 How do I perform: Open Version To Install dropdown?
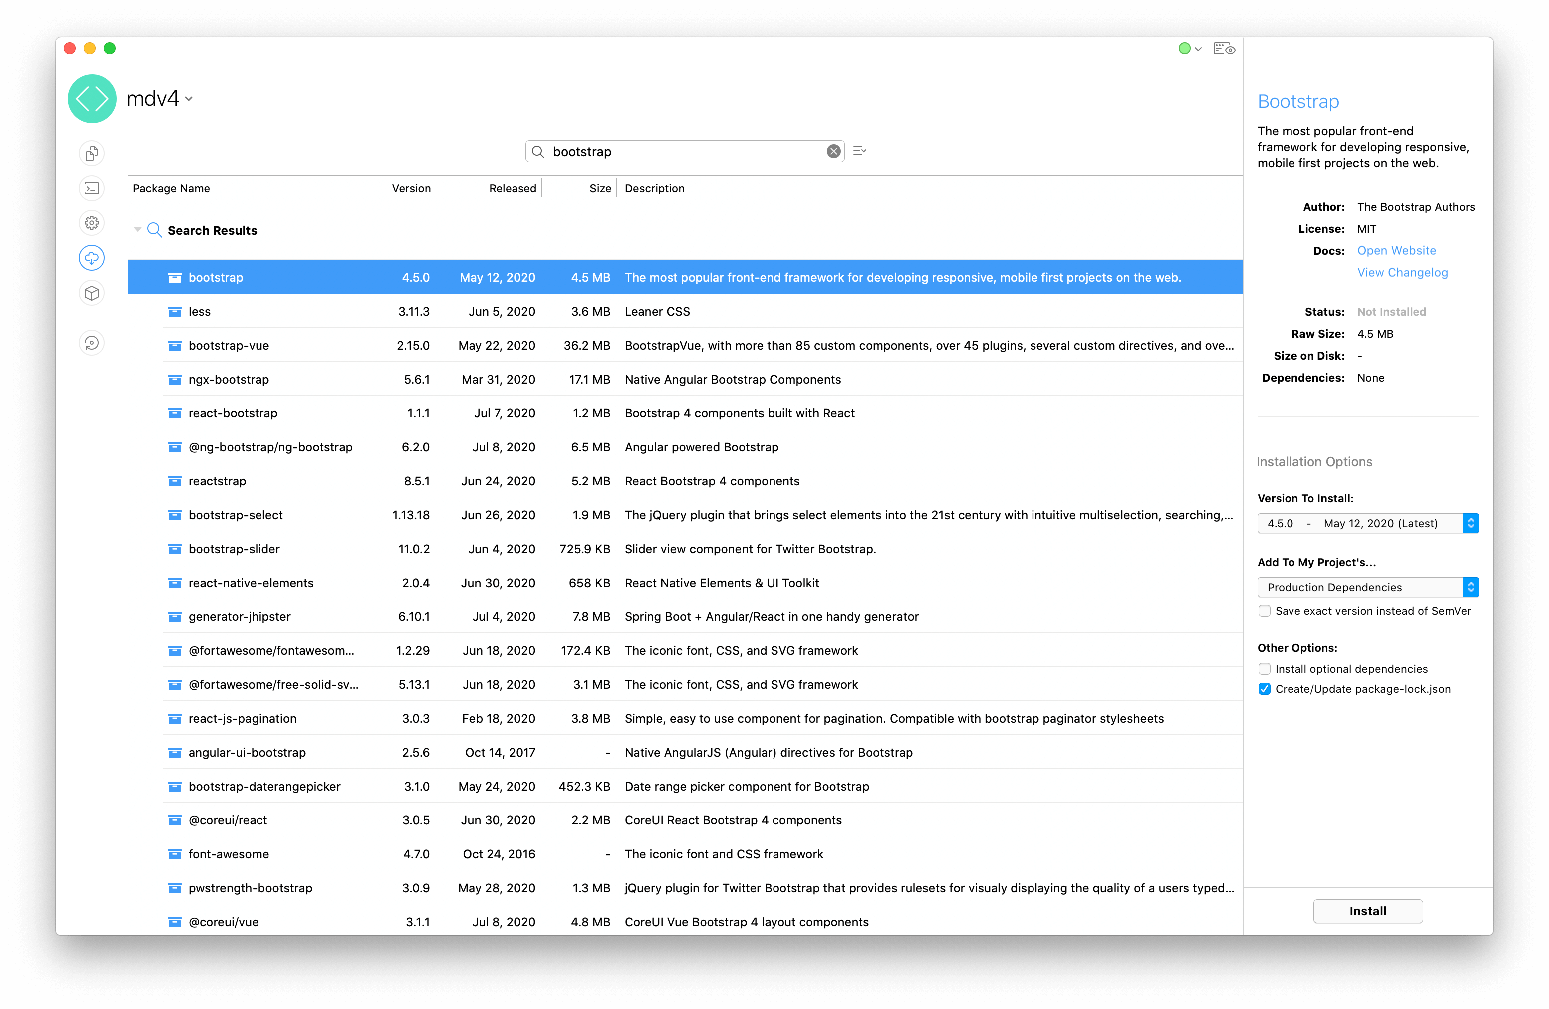pyautogui.click(x=1367, y=523)
